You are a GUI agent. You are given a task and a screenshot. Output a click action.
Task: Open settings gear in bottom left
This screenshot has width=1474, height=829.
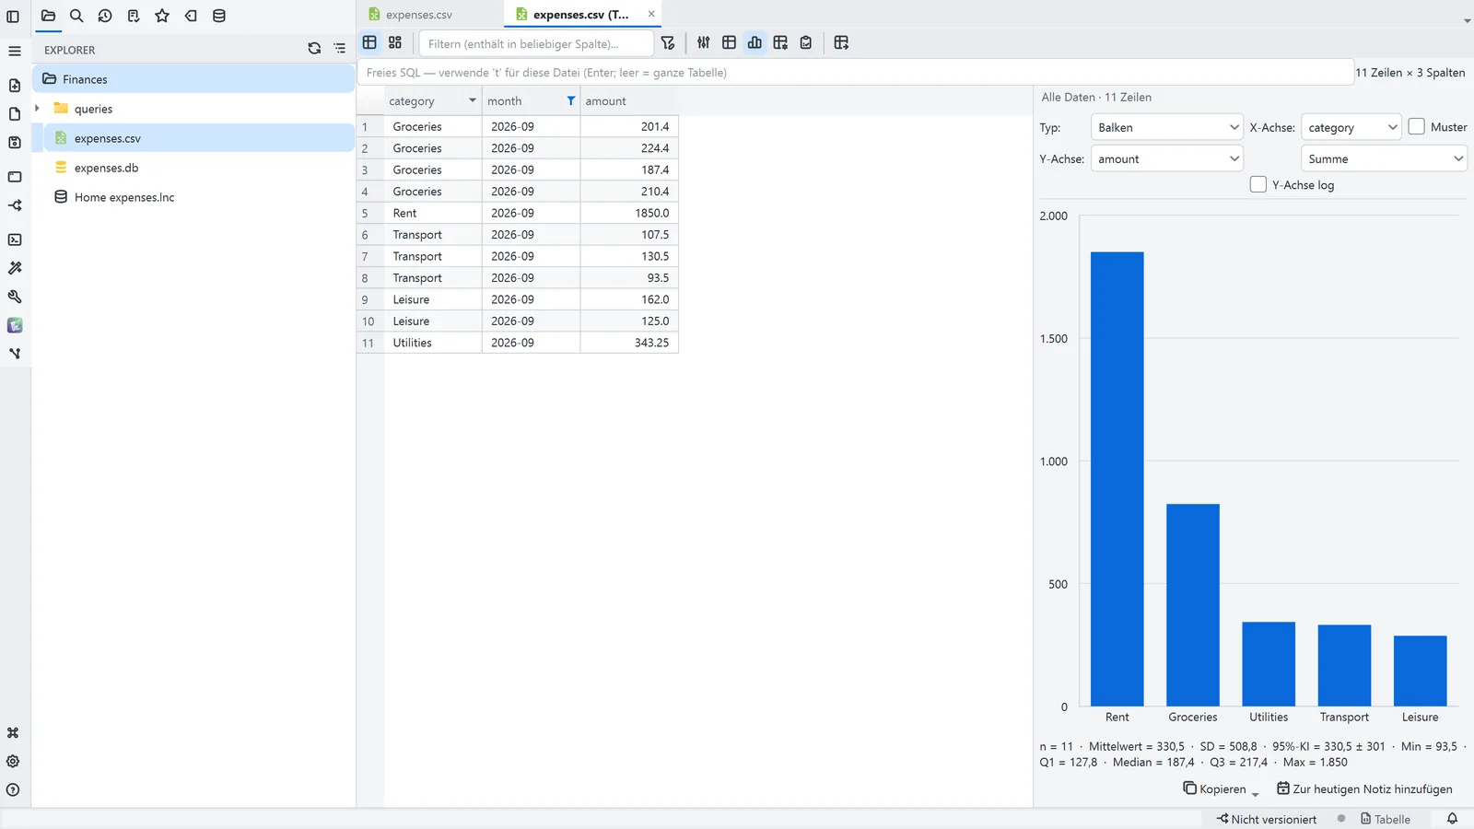coord(13,762)
